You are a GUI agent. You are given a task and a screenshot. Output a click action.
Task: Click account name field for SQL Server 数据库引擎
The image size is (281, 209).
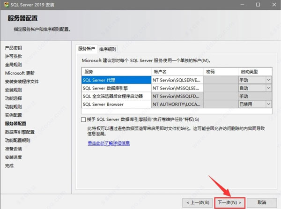point(177,88)
